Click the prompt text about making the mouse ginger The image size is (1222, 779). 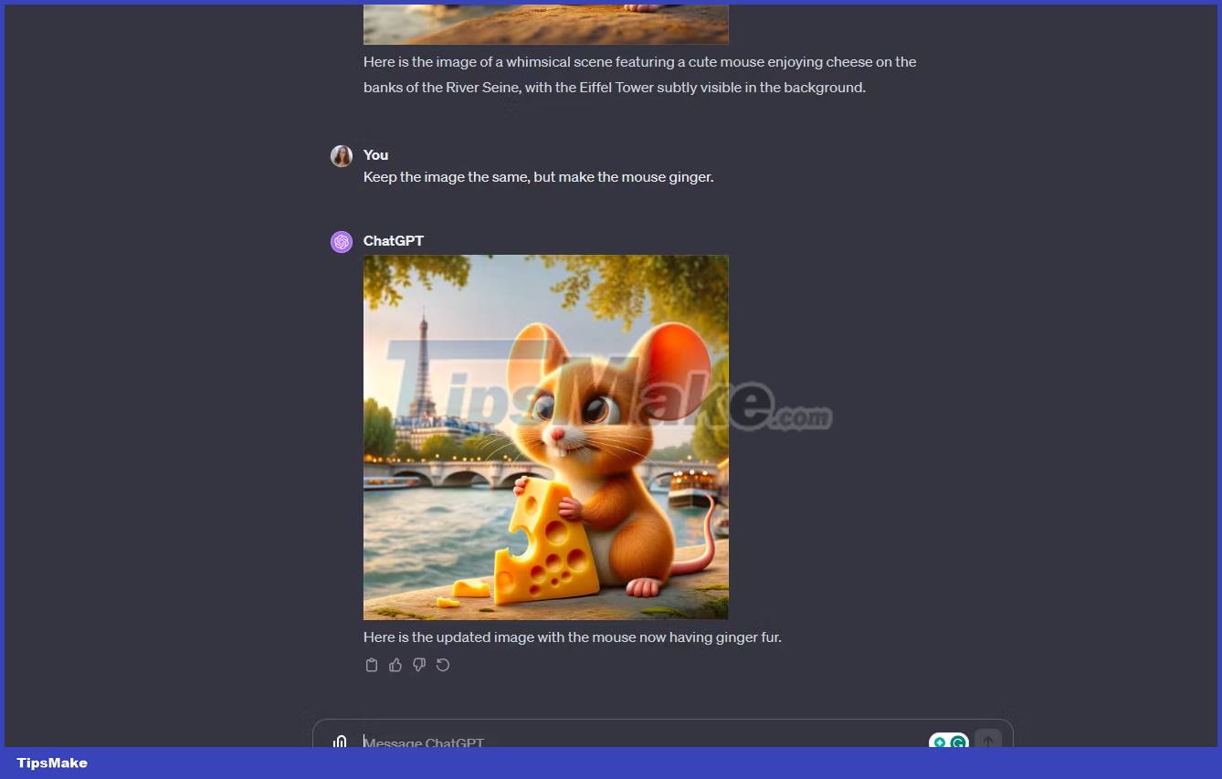coord(538,176)
